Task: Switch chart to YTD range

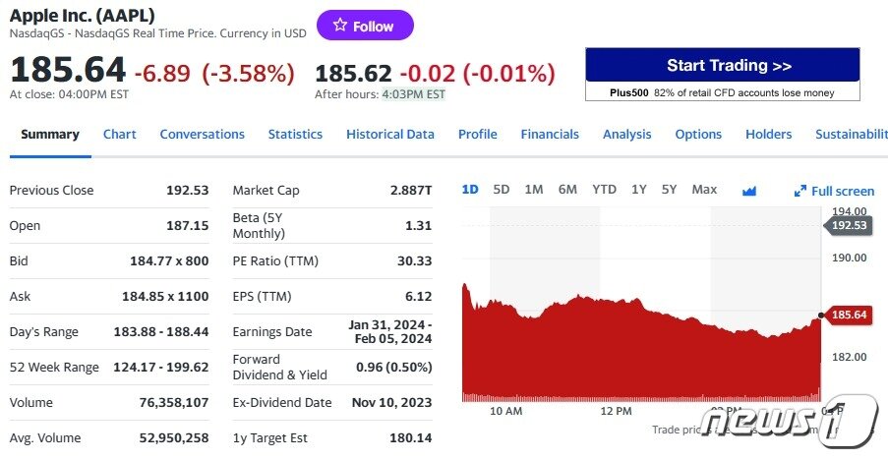Action: coord(604,190)
